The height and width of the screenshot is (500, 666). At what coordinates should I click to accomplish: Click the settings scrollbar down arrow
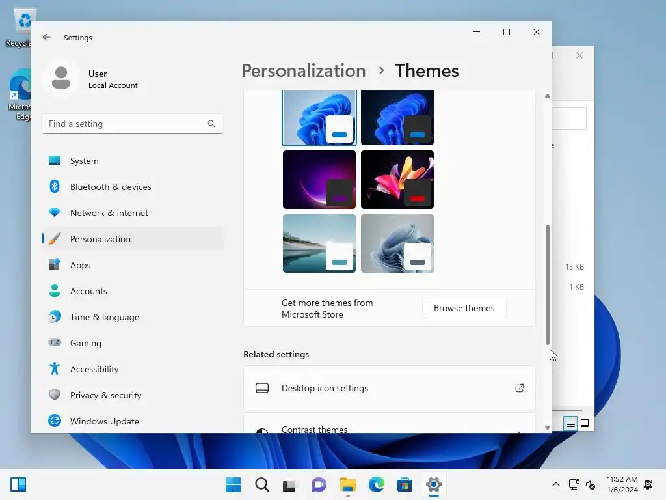pos(548,428)
